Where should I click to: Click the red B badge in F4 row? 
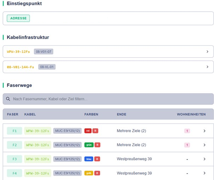click(x=97, y=173)
